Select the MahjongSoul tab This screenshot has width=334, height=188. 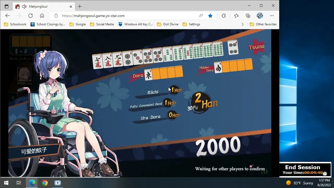[x=44, y=6]
